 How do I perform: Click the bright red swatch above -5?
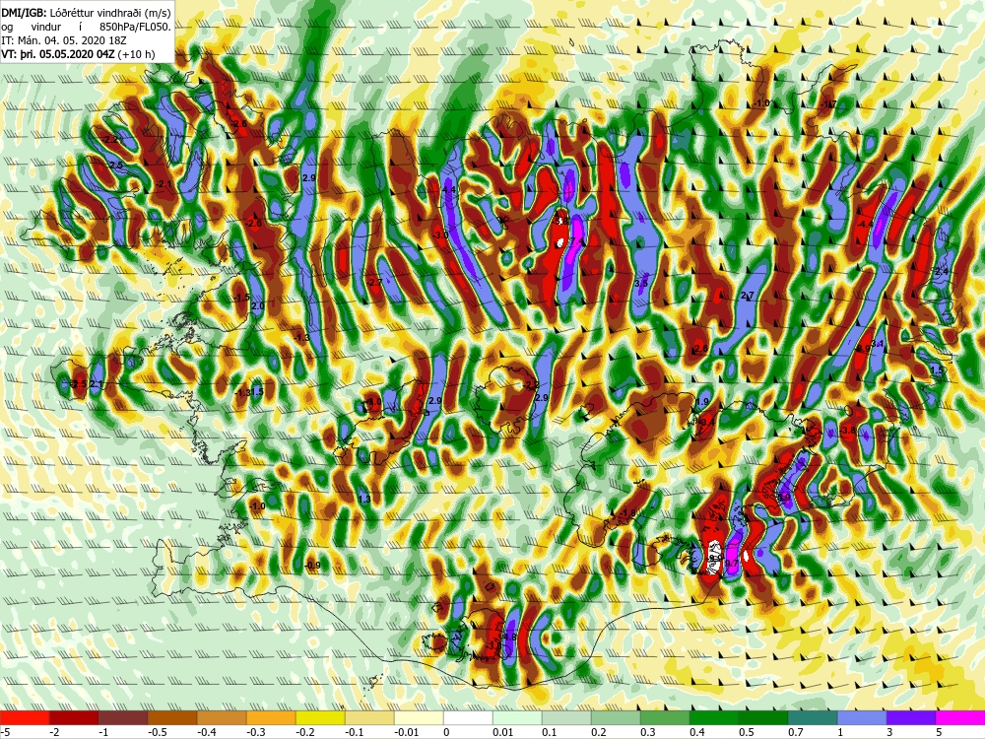(25, 717)
